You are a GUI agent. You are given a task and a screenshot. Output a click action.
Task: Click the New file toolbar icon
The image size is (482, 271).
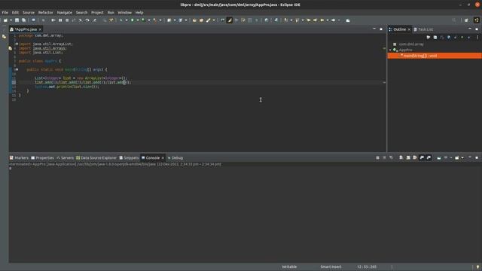(x=5, y=20)
